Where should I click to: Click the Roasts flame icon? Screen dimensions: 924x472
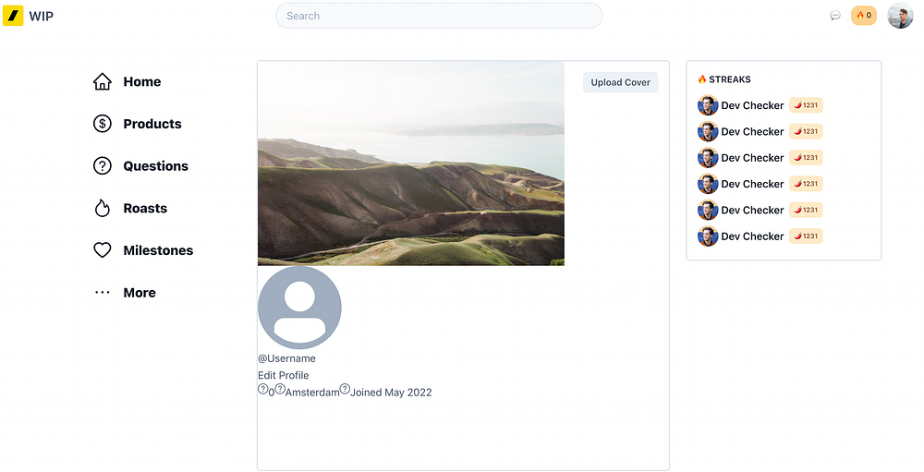click(102, 208)
